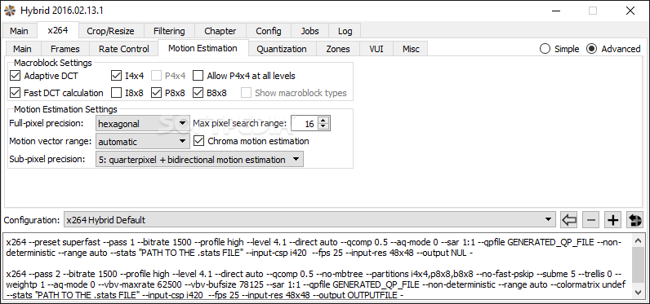Click inside the x264 command line text box
Screen dimensions: 650x304
click(318, 267)
